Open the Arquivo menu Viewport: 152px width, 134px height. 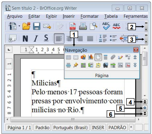pos(15,16)
